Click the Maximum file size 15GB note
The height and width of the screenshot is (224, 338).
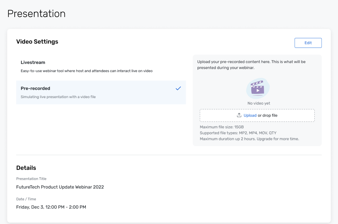tap(222, 127)
